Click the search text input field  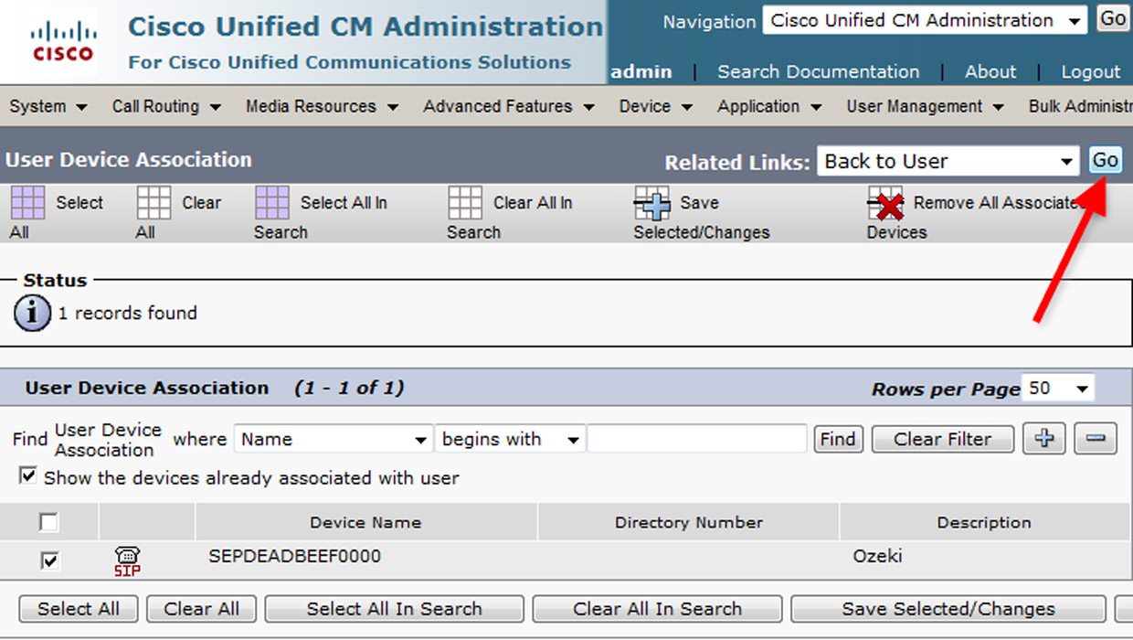click(697, 439)
